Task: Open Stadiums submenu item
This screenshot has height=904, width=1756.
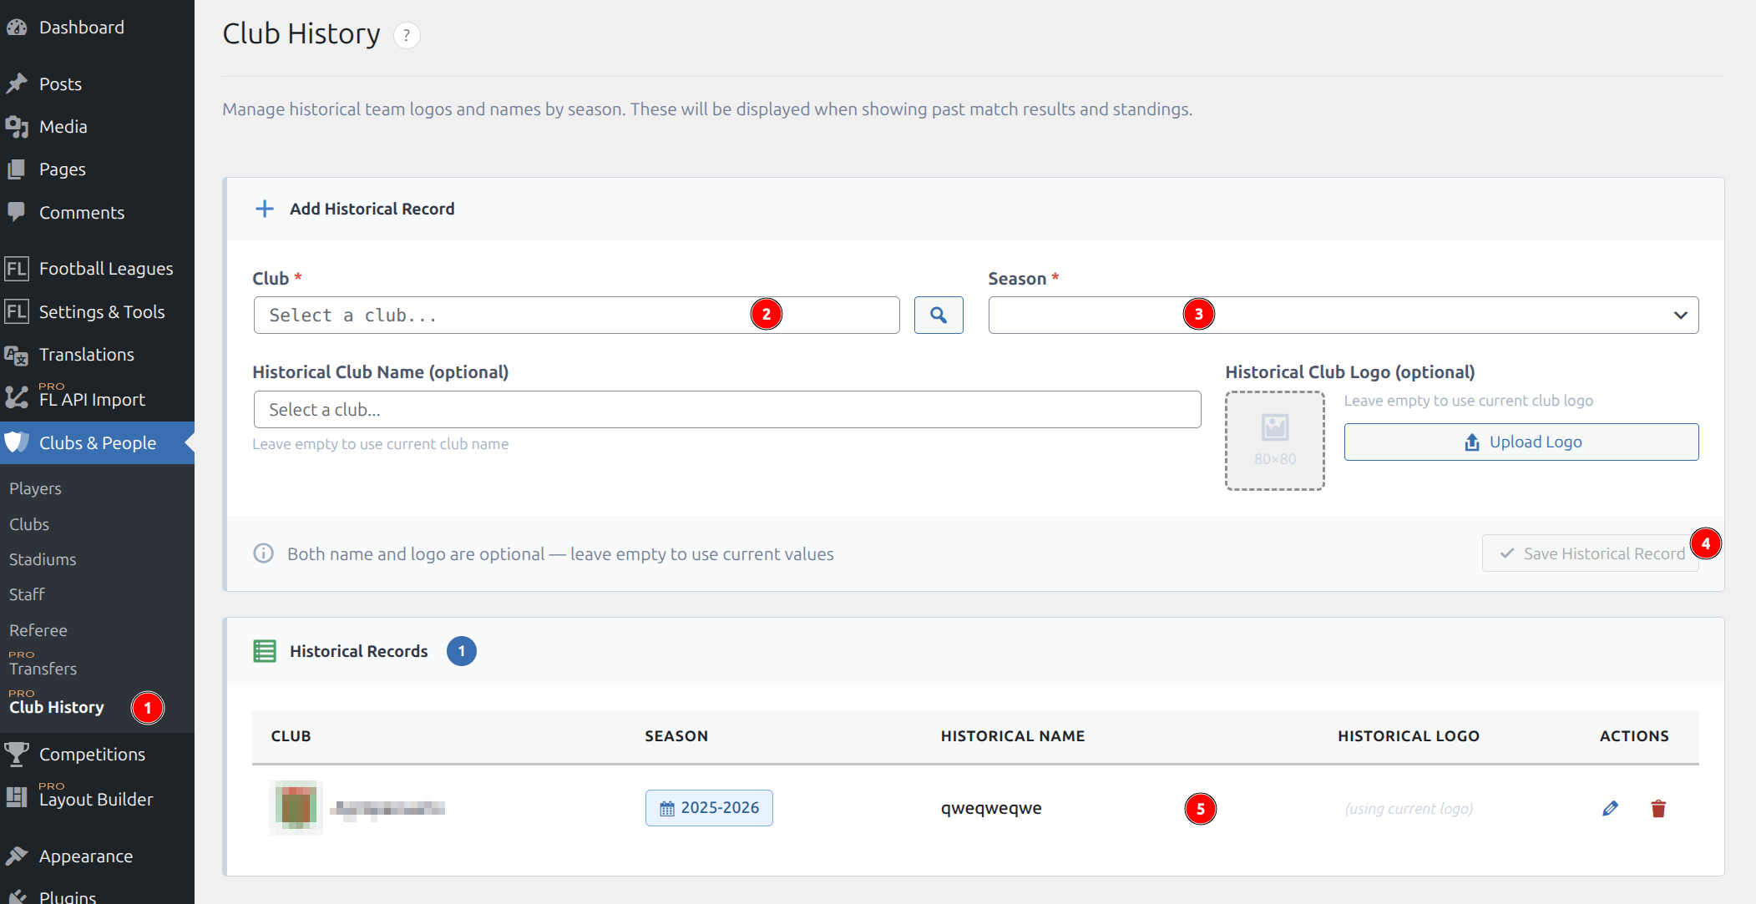Action: coord(43,559)
